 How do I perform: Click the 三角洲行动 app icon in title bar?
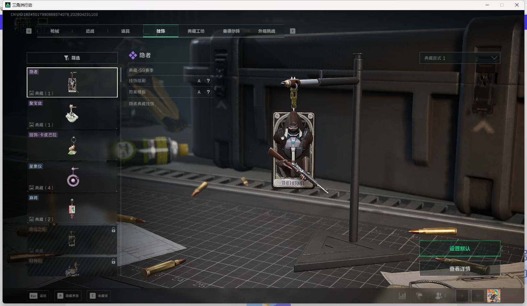click(x=8, y=5)
